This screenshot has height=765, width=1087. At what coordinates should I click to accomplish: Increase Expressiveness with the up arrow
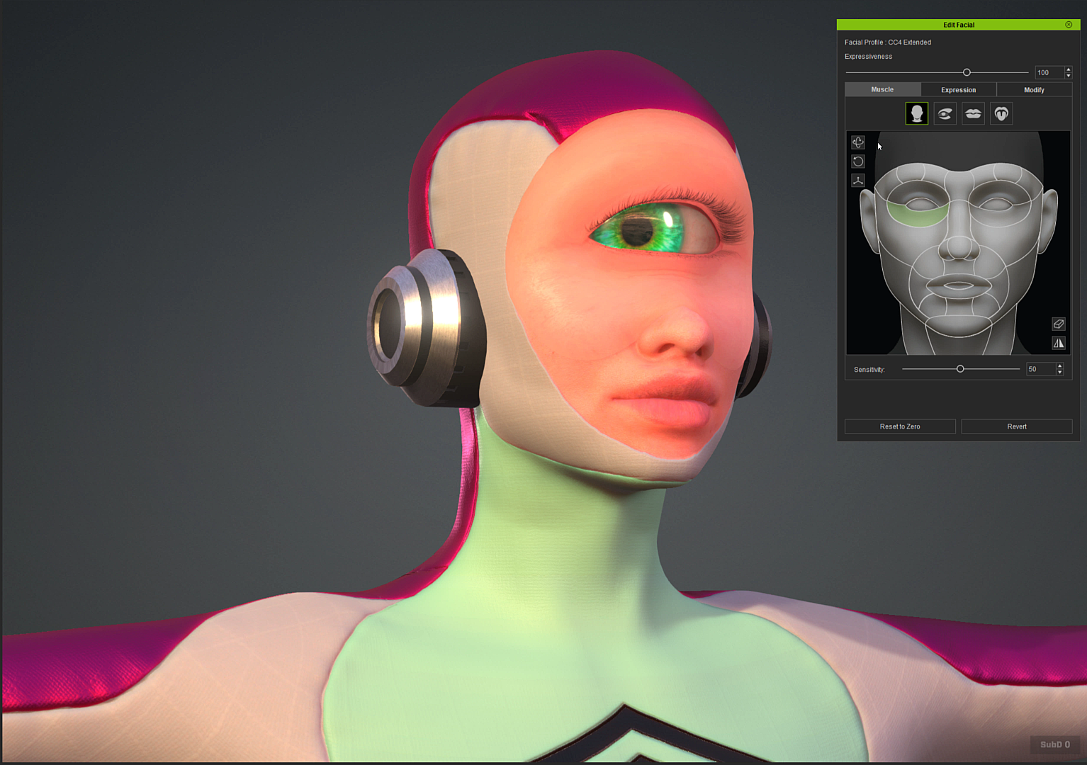click(1069, 69)
